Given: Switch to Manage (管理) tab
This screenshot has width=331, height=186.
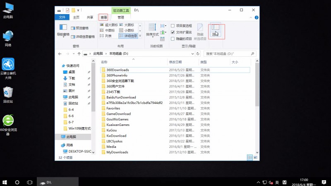Looking at the screenshot, I should (121, 17).
